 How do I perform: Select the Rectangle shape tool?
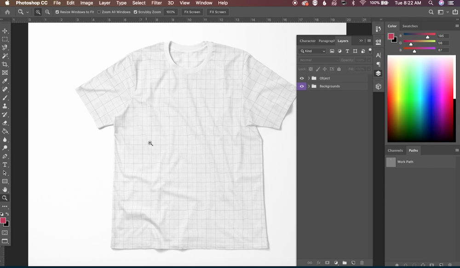(5, 181)
